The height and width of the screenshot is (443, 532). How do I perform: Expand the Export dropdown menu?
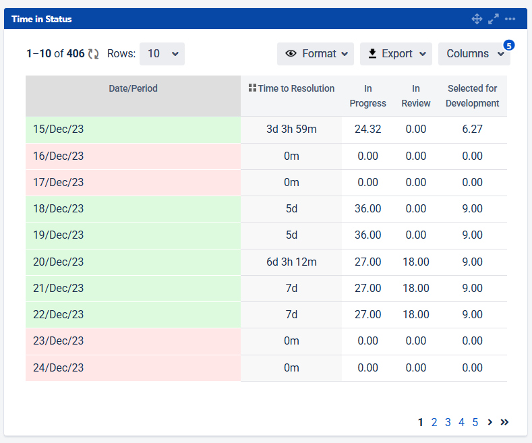[396, 54]
